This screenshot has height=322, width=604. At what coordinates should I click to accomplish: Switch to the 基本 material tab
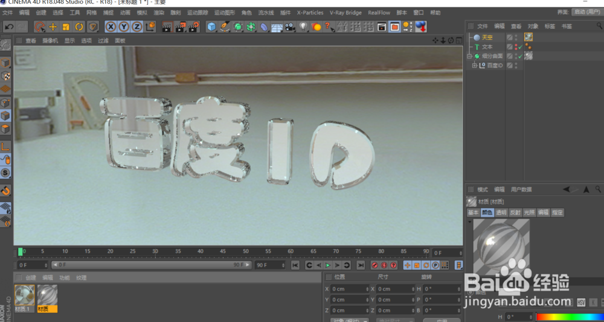click(473, 212)
